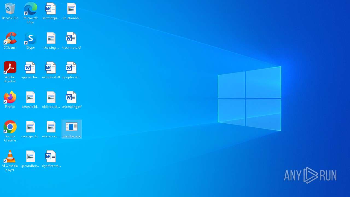Screen dimensions: 350x197
Task: Select naturalurl.rtf file
Action: point(51,70)
